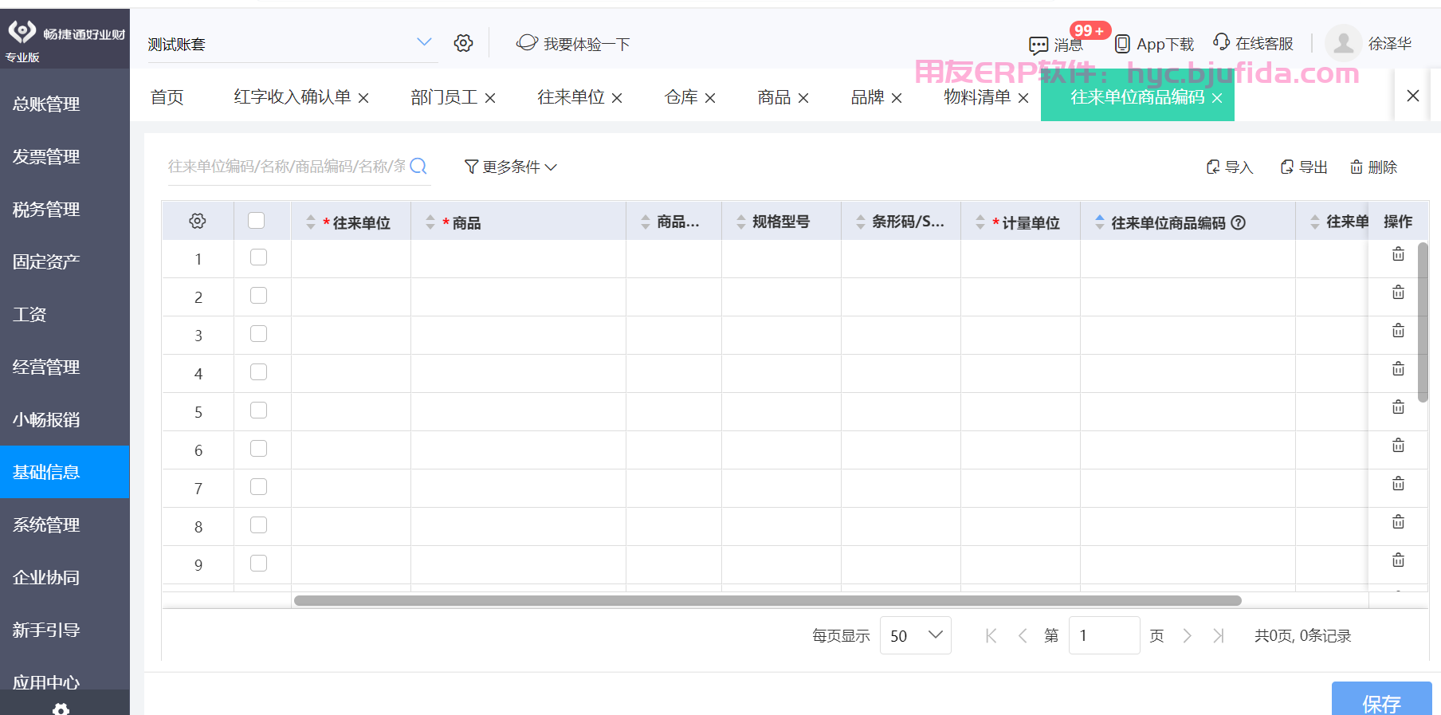Delete row 3 via trash icon
The image size is (1441, 715).
pos(1398,331)
